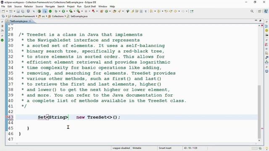Click the New Java Class icon
The height and width of the screenshot is (151, 269).
click(106, 11)
